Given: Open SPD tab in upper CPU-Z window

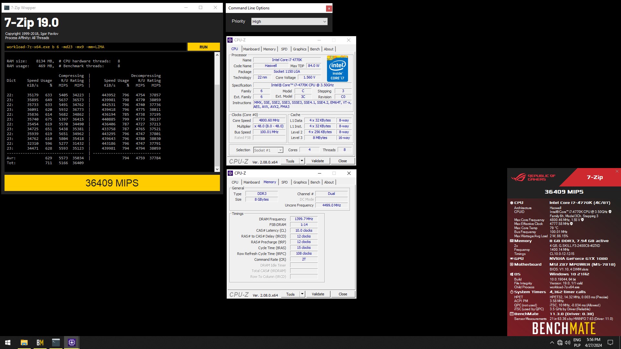Looking at the screenshot, I should (x=284, y=49).
